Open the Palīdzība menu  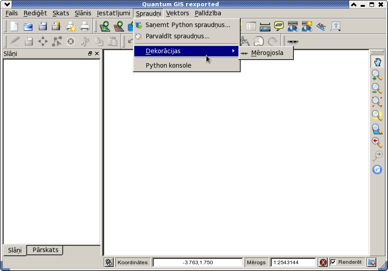[x=208, y=13]
